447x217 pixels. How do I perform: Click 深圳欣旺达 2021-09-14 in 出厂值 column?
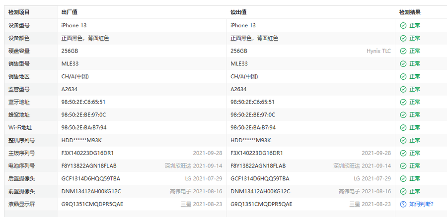coord(193,166)
